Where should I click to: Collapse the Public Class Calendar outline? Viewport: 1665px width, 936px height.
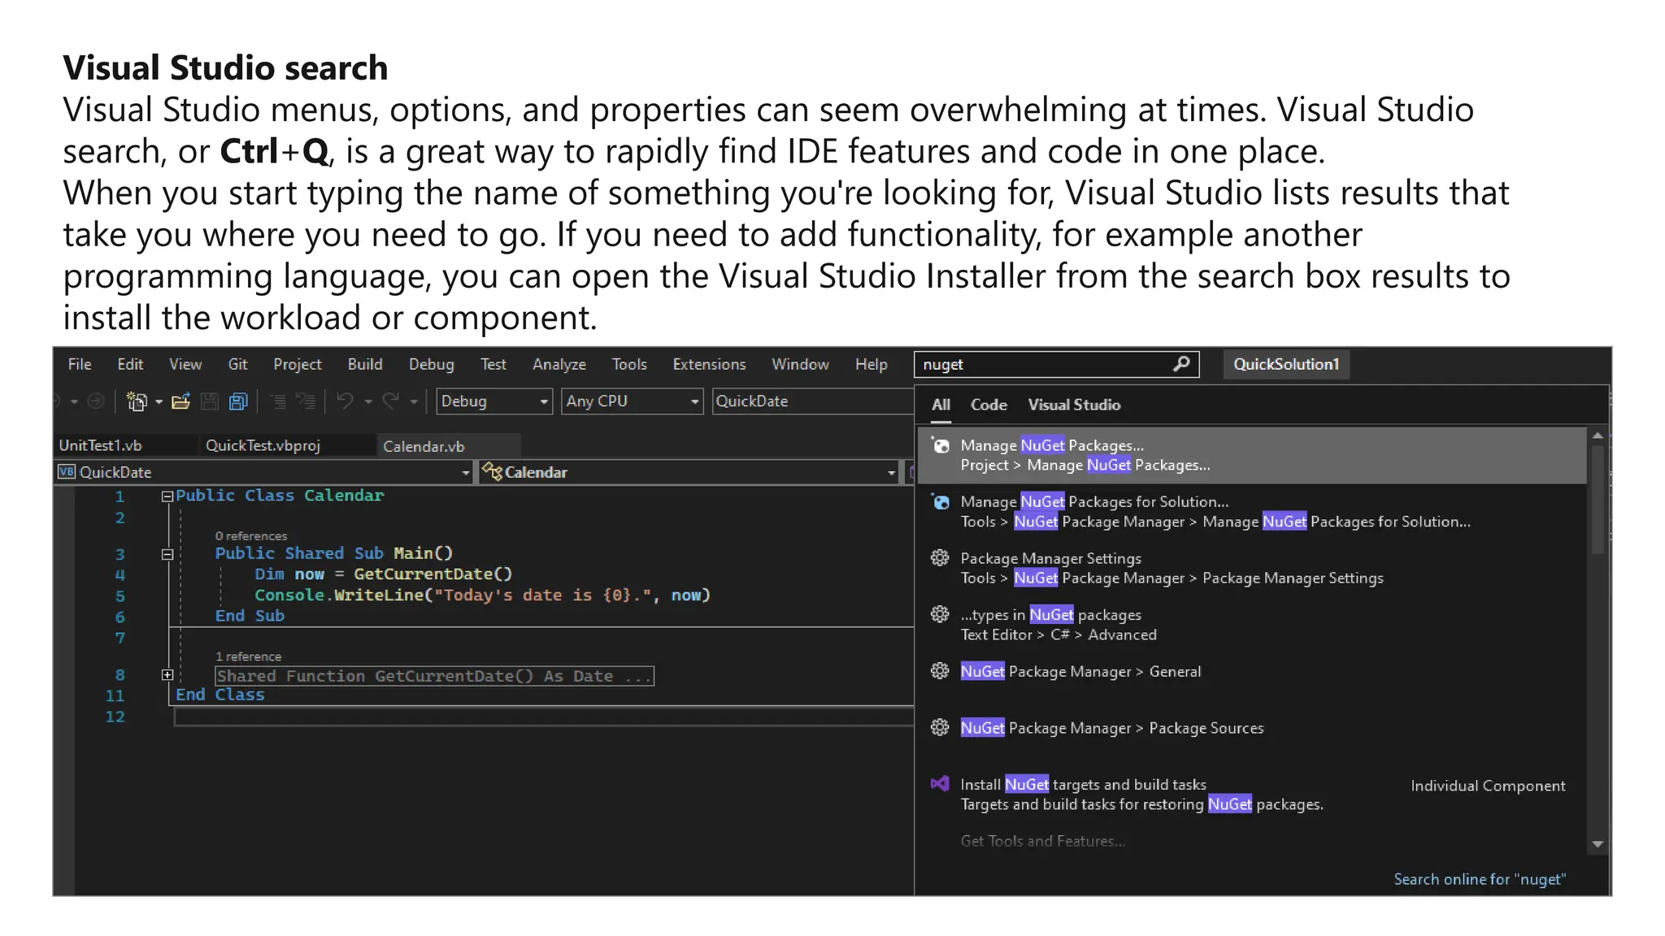(167, 496)
